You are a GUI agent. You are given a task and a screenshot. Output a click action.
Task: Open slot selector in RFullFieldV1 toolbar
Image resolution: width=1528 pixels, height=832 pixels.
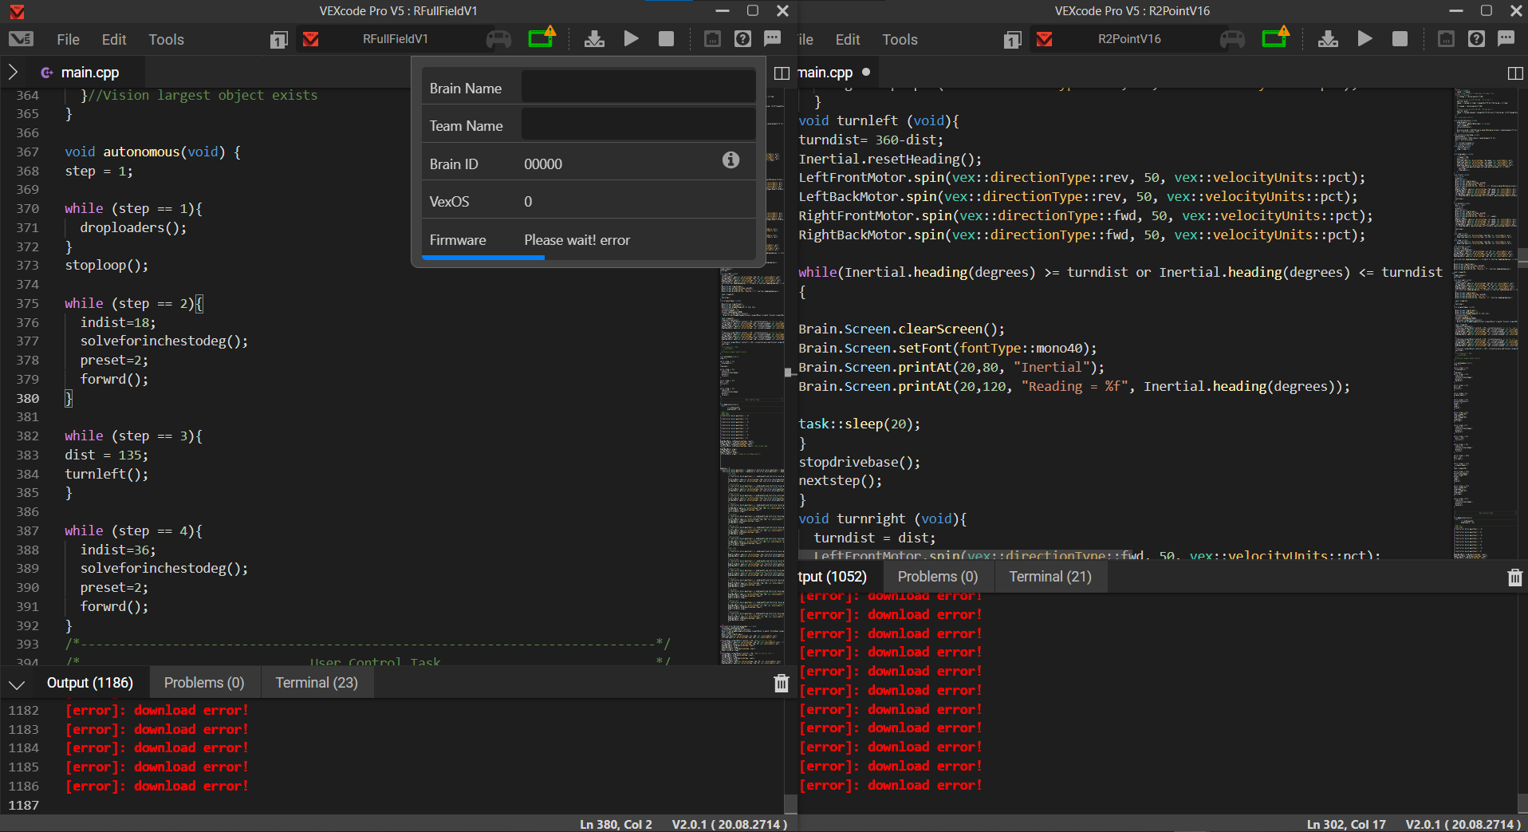(x=278, y=40)
